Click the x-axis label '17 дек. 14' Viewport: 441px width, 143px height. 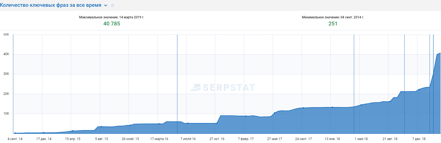point(44,139)
